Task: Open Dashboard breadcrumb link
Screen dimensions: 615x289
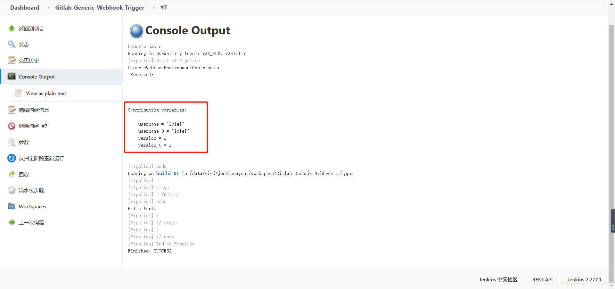Action: 25,7
